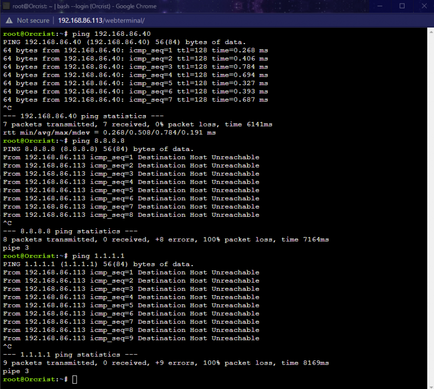
Task: Click the 'ping 8.8.8.8' command text
Action: coord(98,141)
